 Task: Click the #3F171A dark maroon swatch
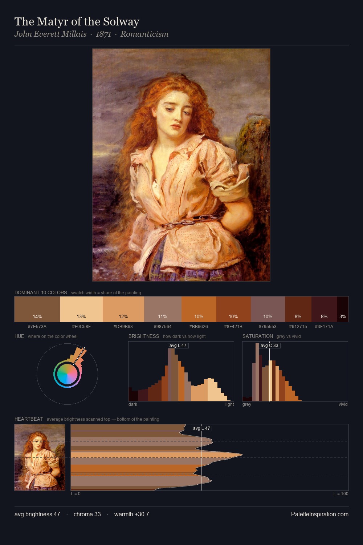324,309
